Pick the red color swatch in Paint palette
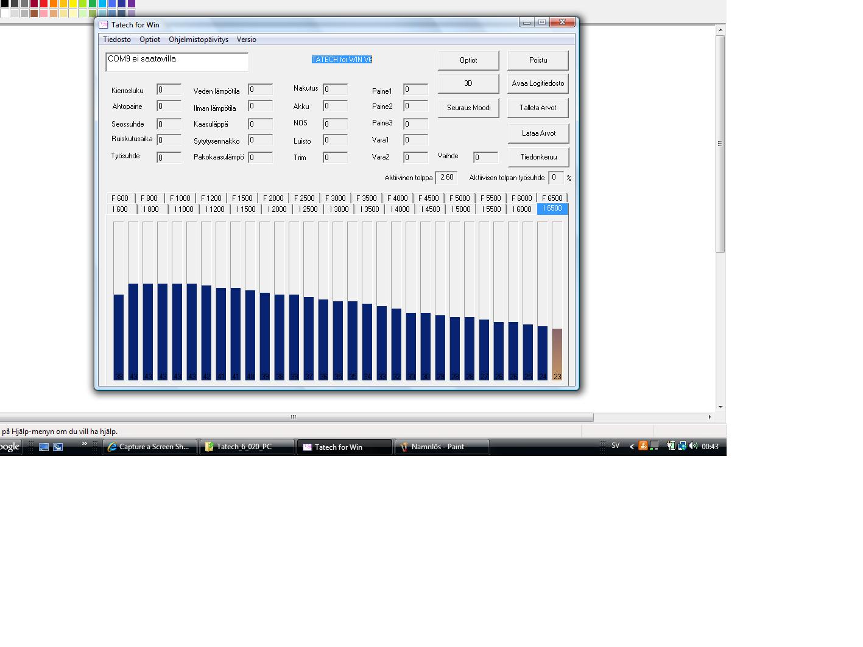863x647 pixels. 44,4
